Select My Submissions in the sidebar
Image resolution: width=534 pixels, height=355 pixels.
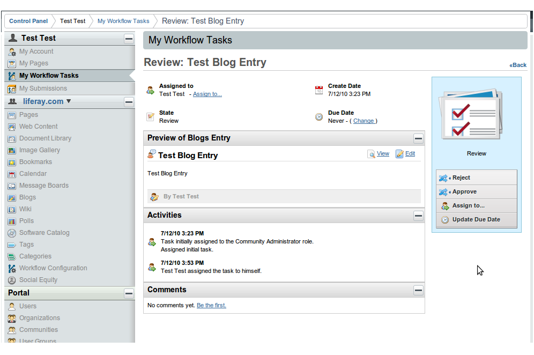coord(43,88)
